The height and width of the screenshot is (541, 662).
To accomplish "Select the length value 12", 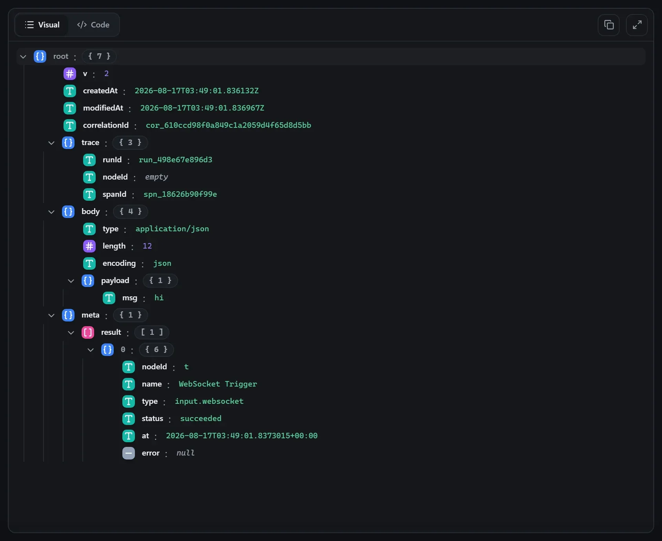I will (147, 246).
